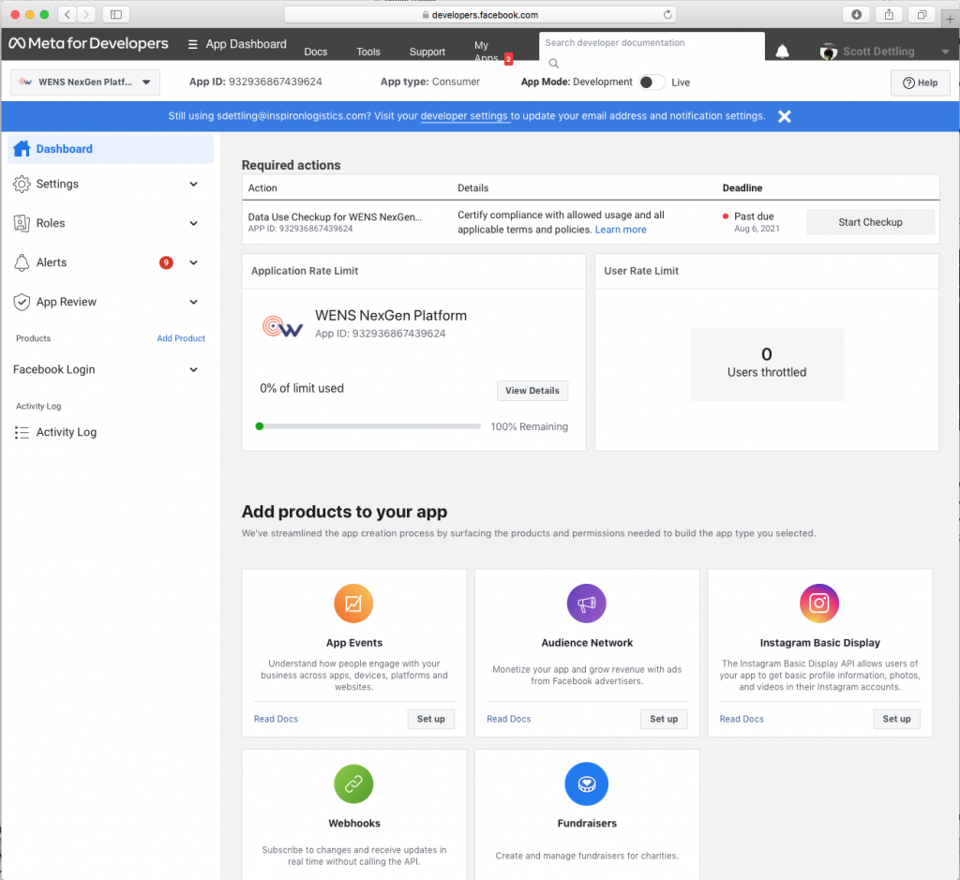Click the Start Checkup button
Viewport: 960px width, 880px height.
point(870,222)
